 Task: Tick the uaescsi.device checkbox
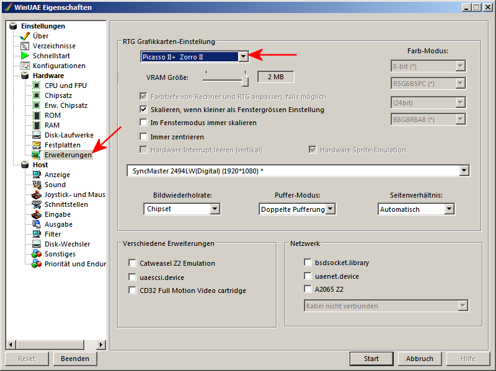[x=132, y=277]
